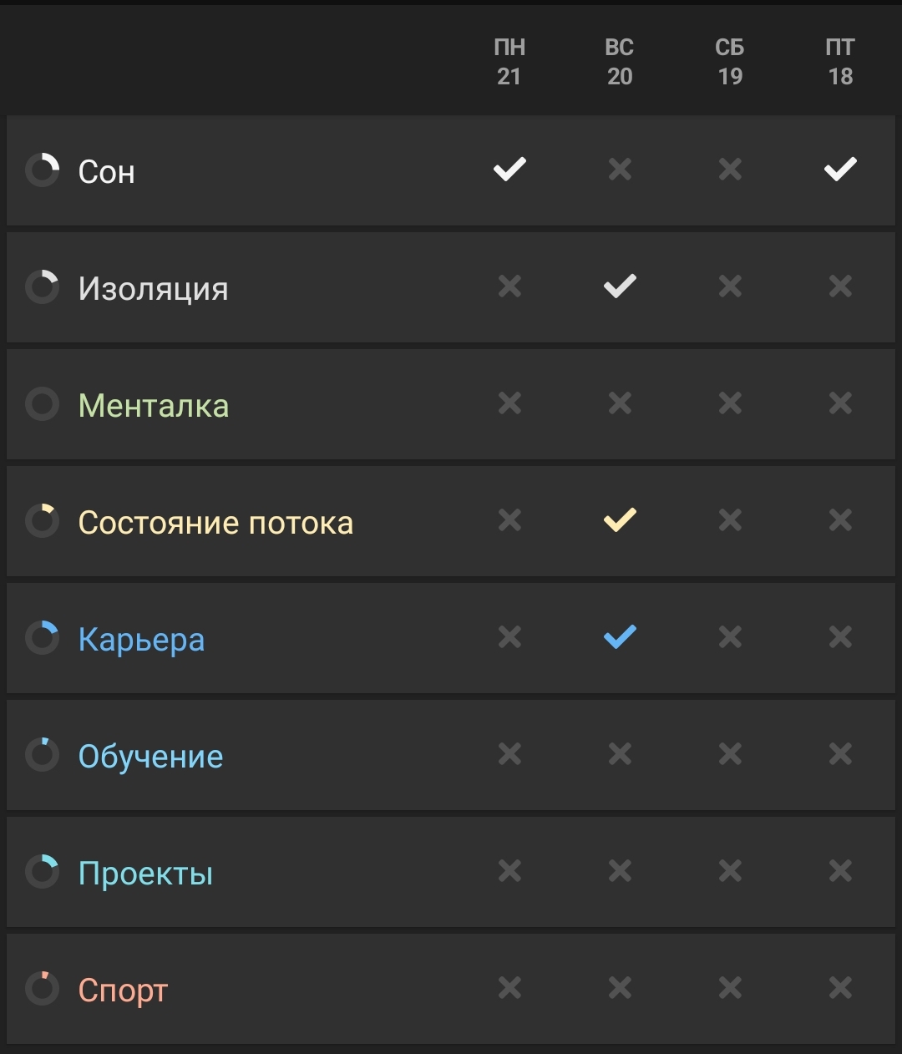Click the blue ring icon beside Карьера
This screenshot has height=1054, width=902.
42,638
